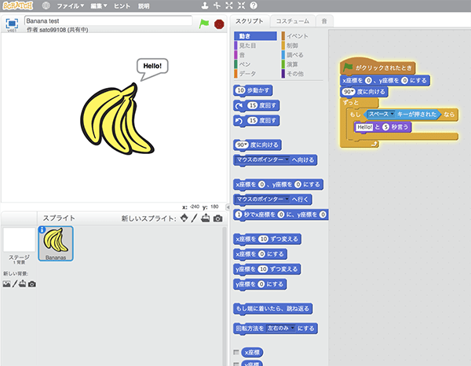471x366 pixels.
Task: Take new backdrop from camera
Action: (32, 284)
